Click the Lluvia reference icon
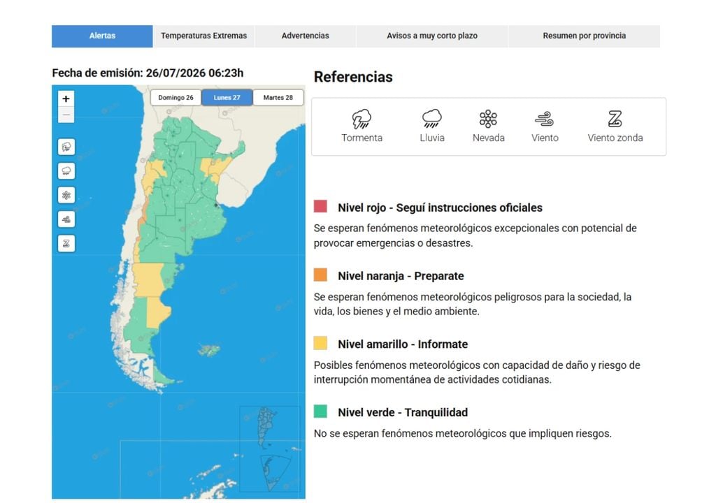Screen dimensions: 716x503 click(431, 119)
